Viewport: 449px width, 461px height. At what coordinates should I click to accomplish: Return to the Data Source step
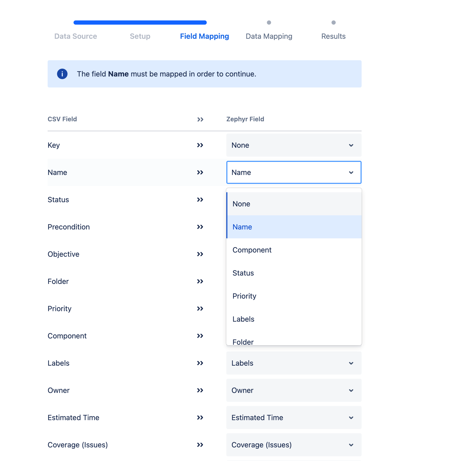(x=76, y=36)
